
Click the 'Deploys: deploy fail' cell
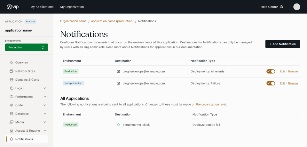(206, 125)
